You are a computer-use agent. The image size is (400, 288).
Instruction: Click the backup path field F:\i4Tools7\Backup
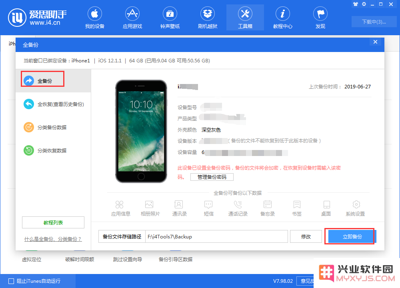216,236
